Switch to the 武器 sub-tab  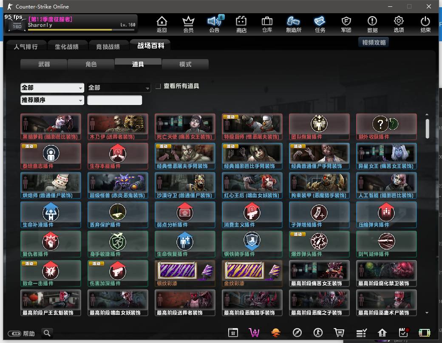pos(44,64)
